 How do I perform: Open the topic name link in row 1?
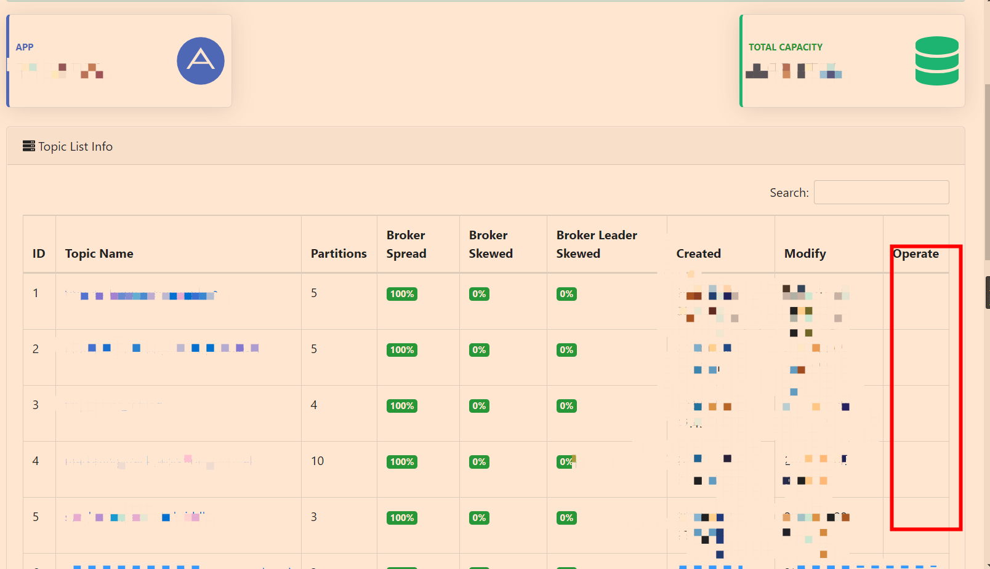pyautogui.click(x=141, y=295)
